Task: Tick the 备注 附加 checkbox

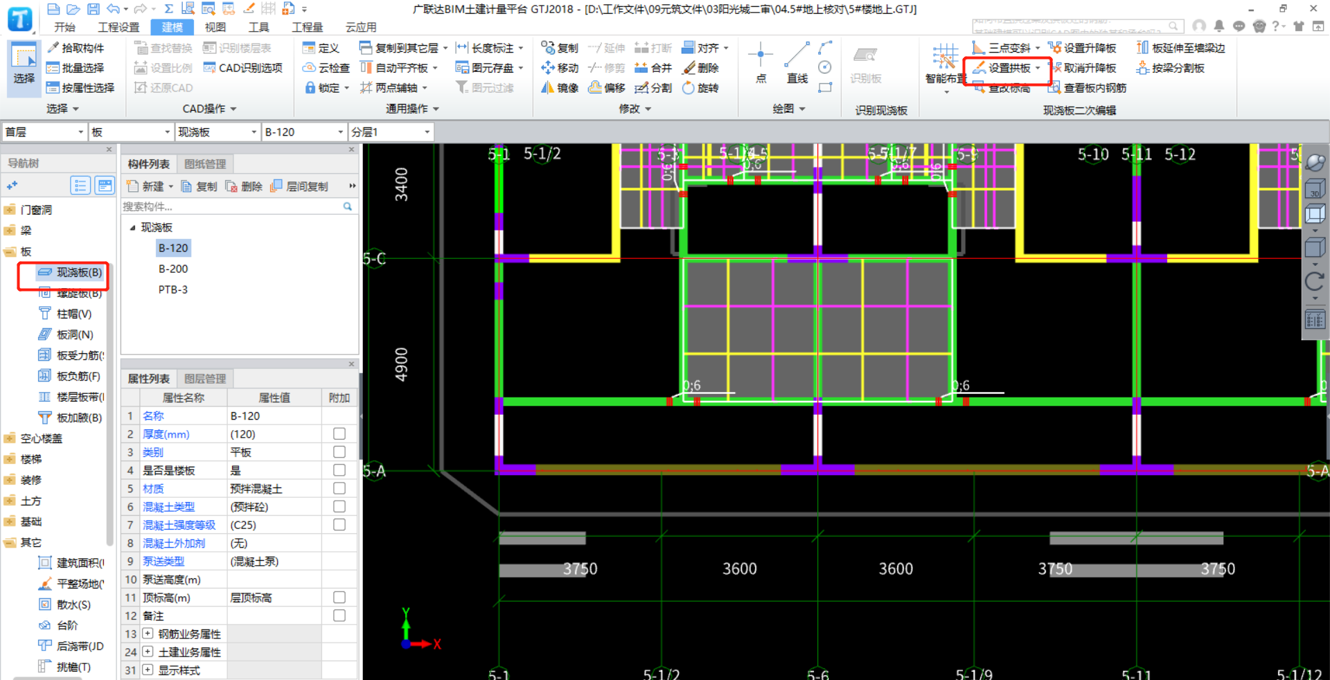Action: 339,616
